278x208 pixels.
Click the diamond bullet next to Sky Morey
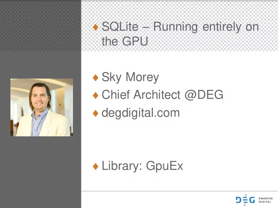coord(96,77)
